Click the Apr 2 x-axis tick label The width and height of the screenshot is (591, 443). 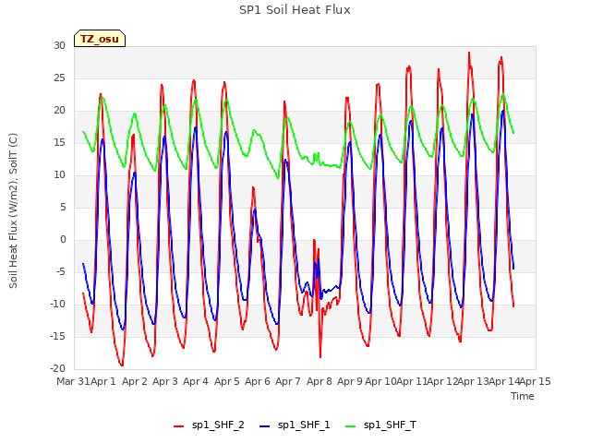coord(134,381)
